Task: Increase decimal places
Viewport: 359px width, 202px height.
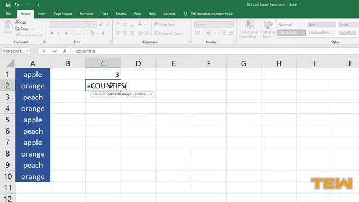Action: click(x=224, y=33)
